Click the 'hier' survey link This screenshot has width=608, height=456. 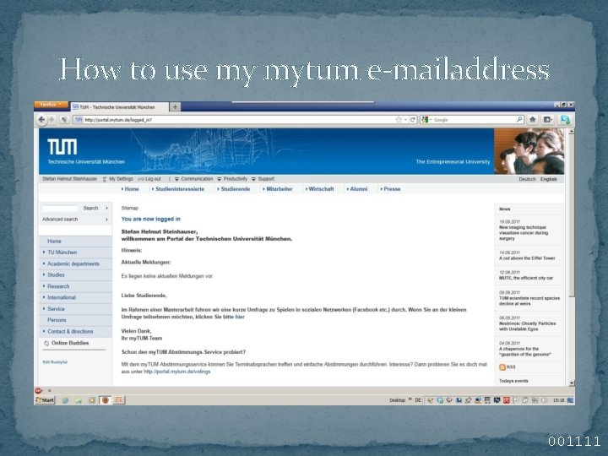click(x=240, y=317)
